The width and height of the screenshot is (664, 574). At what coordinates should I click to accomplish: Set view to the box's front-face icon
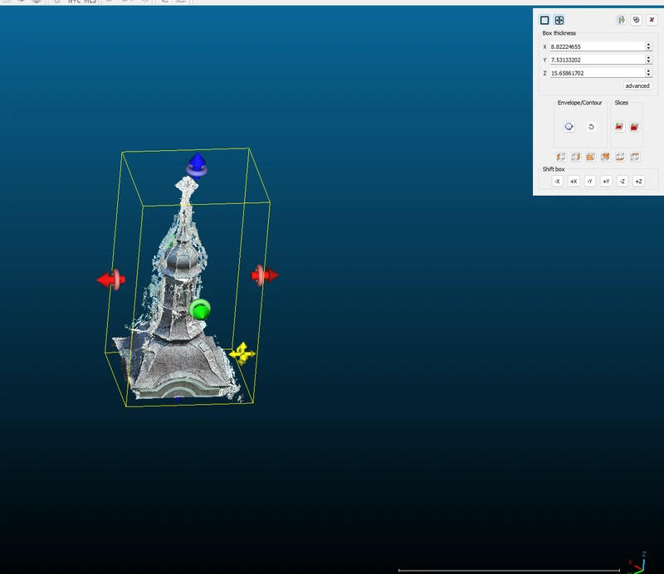[x=591, y=157]
